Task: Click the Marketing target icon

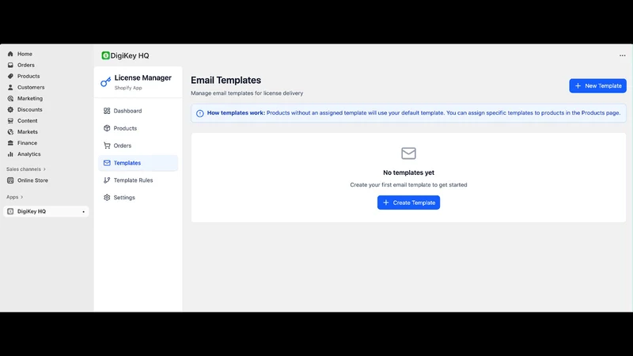Action: tap(10, 98)
